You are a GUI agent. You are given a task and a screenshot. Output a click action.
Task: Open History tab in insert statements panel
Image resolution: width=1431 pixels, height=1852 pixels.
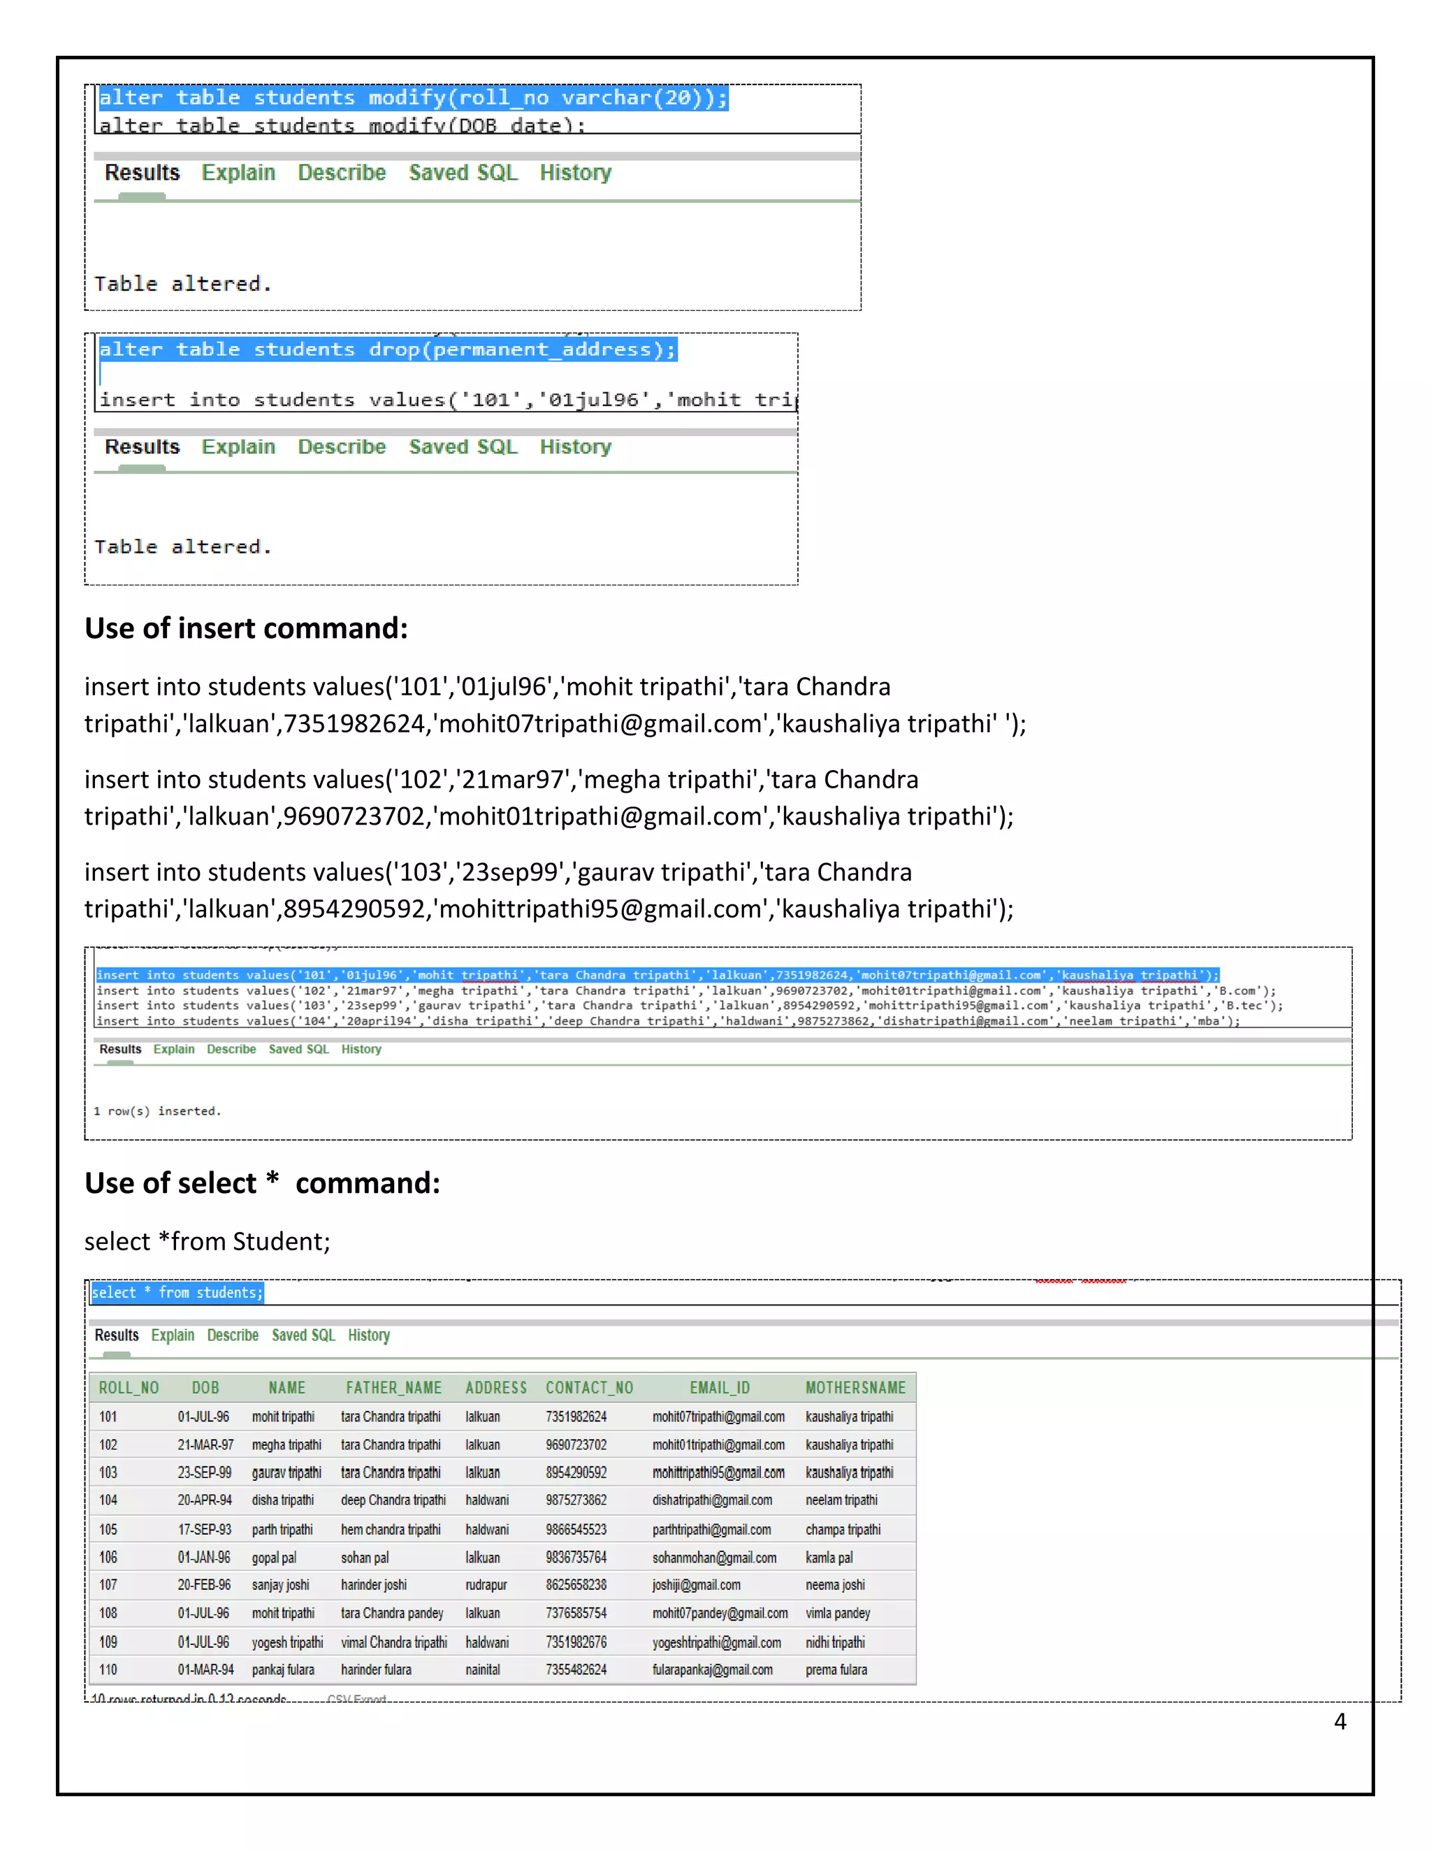tap(361, 1049)
